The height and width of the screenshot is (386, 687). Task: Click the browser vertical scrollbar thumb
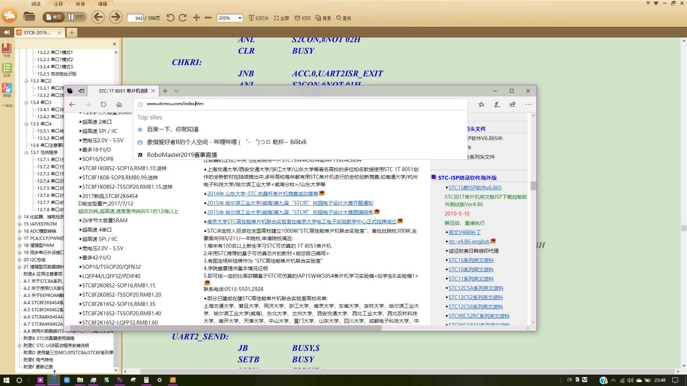pos(533,186)
